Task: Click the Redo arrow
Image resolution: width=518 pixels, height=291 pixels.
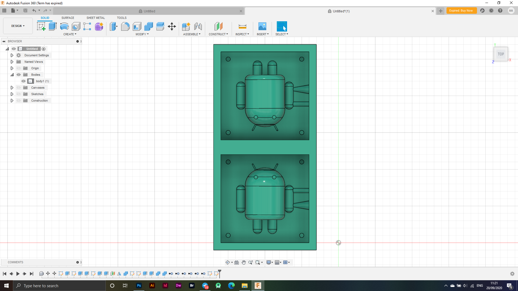Action: pos(45,11)
